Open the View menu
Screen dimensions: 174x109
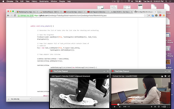(27, 1)
